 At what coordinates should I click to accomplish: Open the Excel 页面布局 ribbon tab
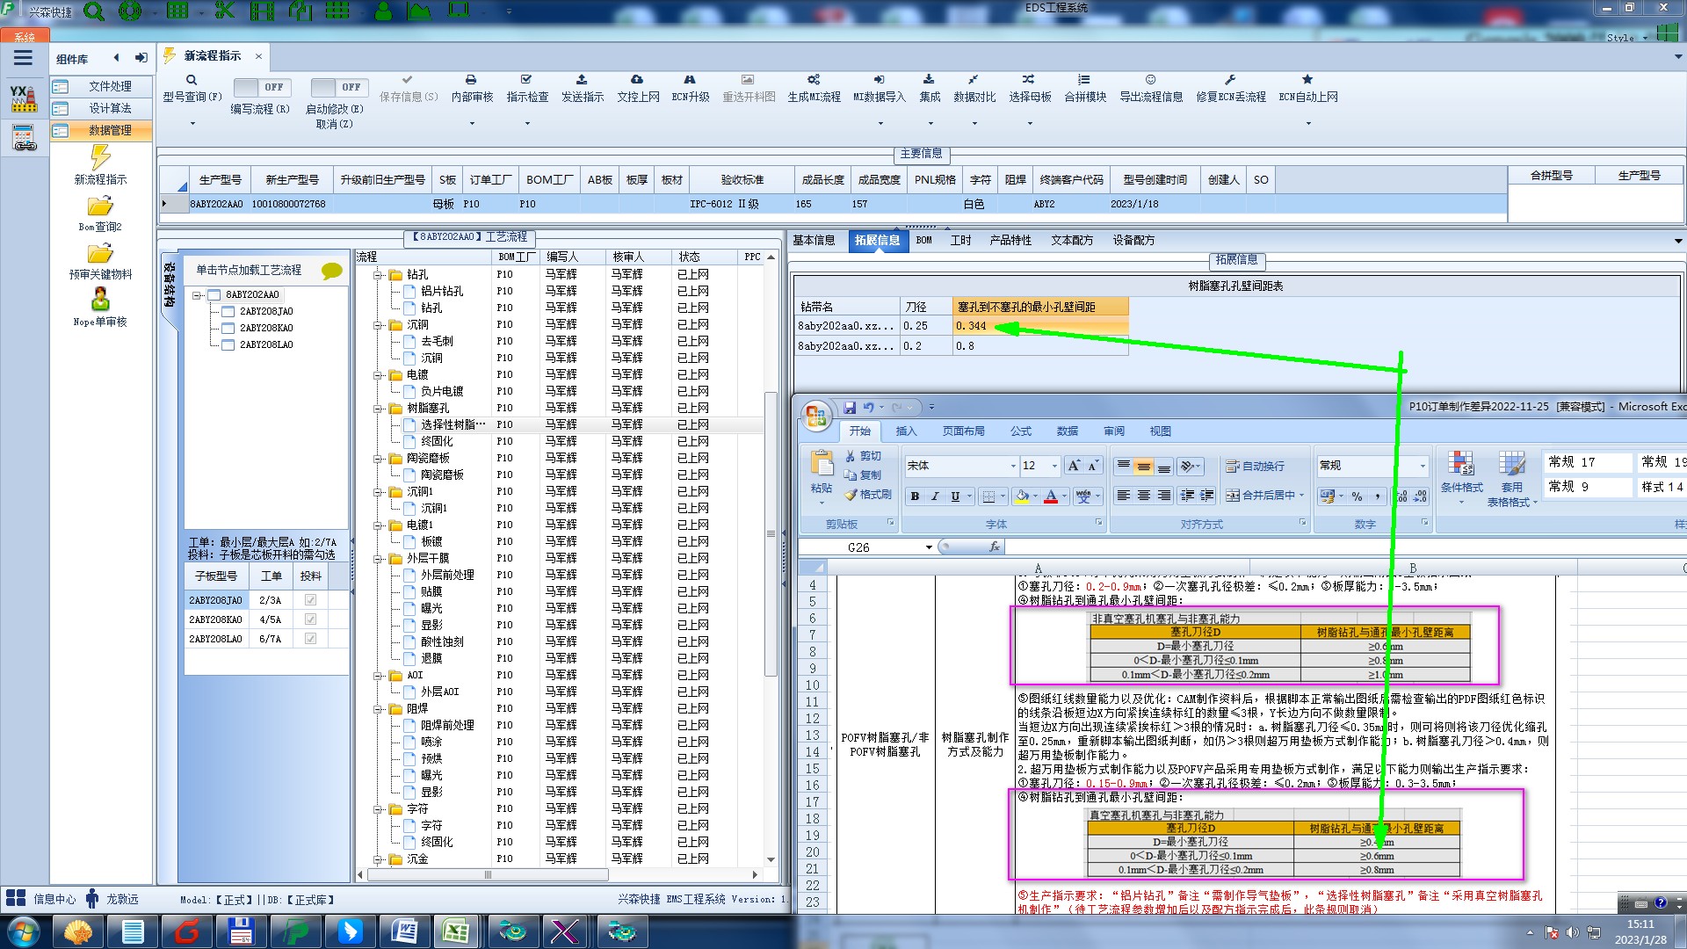pyautogui.click(x=963, y=431)
